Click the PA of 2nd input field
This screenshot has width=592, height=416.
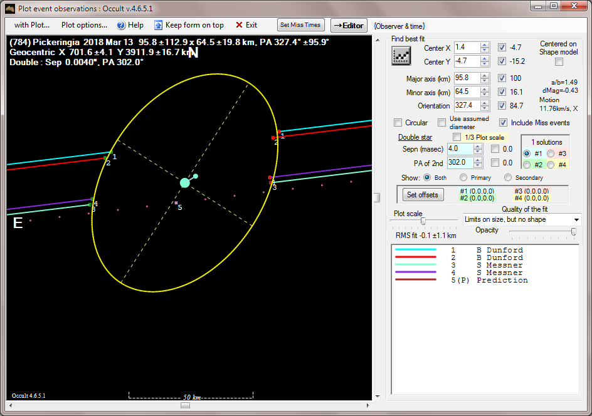460,162
